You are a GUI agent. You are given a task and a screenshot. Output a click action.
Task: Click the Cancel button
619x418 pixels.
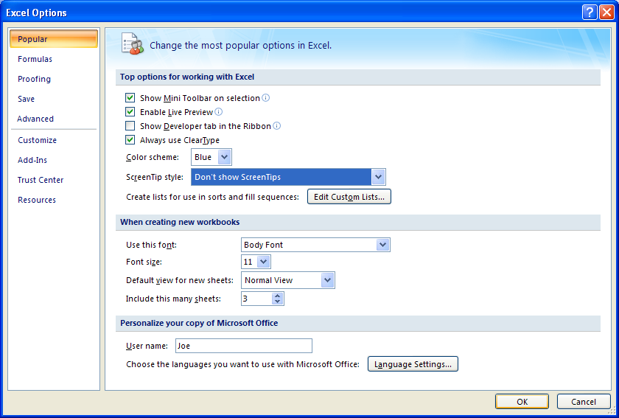coord(584,401)
